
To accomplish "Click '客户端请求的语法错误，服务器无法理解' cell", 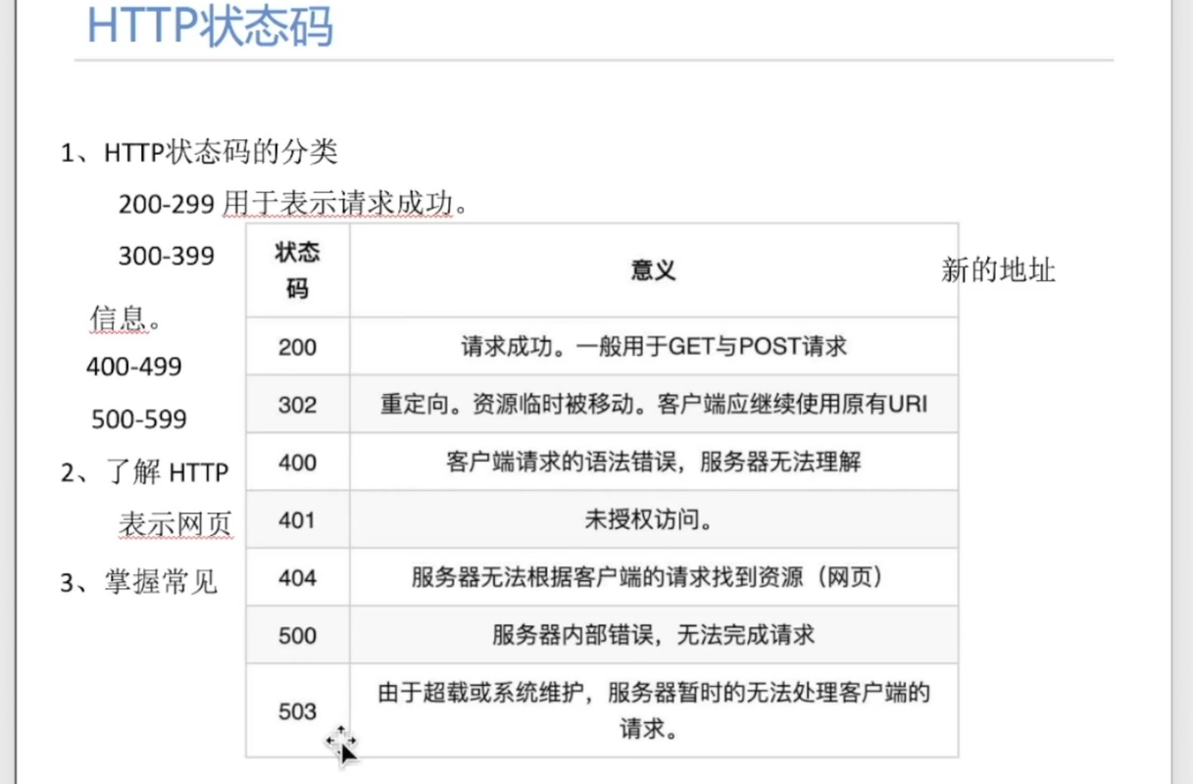I will click(x=654, y=462).
